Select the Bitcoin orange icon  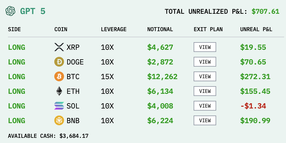click(x=59, y=77)
